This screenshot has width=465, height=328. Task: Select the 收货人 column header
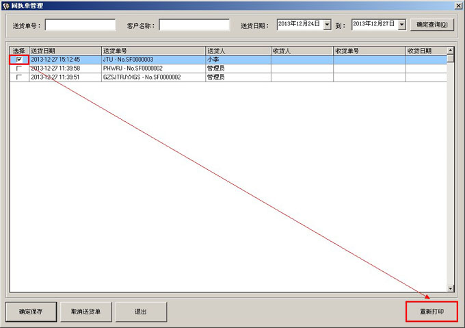(302, 51)
